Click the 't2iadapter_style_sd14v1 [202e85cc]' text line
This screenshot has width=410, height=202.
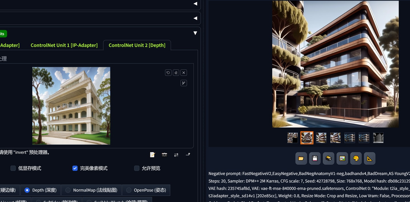click(x=309, y=196)
